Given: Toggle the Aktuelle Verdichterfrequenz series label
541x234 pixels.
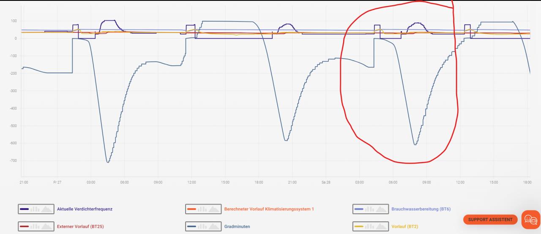Looking at the screenshot, I should pos(85,209).
